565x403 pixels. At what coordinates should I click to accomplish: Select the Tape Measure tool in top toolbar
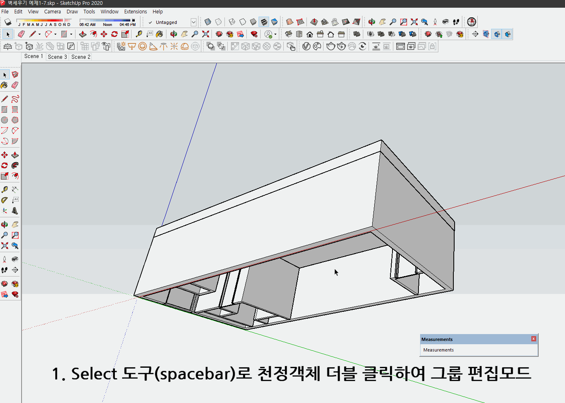(139, 34)
